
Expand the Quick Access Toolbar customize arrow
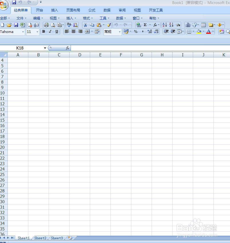[41, 2]
